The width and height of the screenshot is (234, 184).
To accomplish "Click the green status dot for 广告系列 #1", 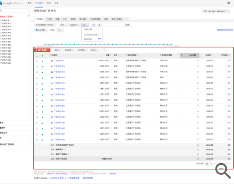I will pos(43,60).
